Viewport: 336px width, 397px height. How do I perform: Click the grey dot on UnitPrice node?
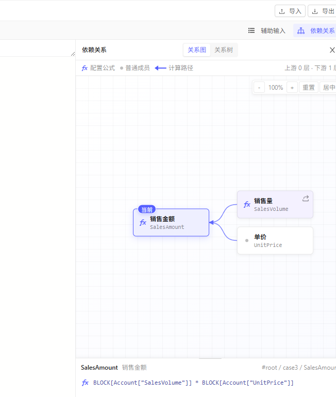[x=247, y=241]
